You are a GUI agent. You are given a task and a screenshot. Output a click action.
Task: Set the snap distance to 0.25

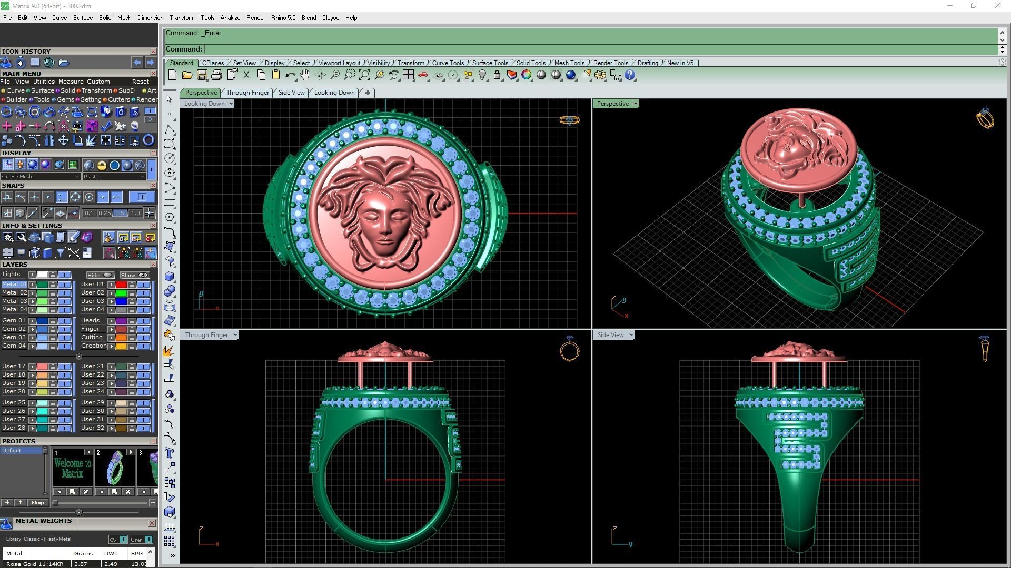pyautogui.click(x=104, y=213)
